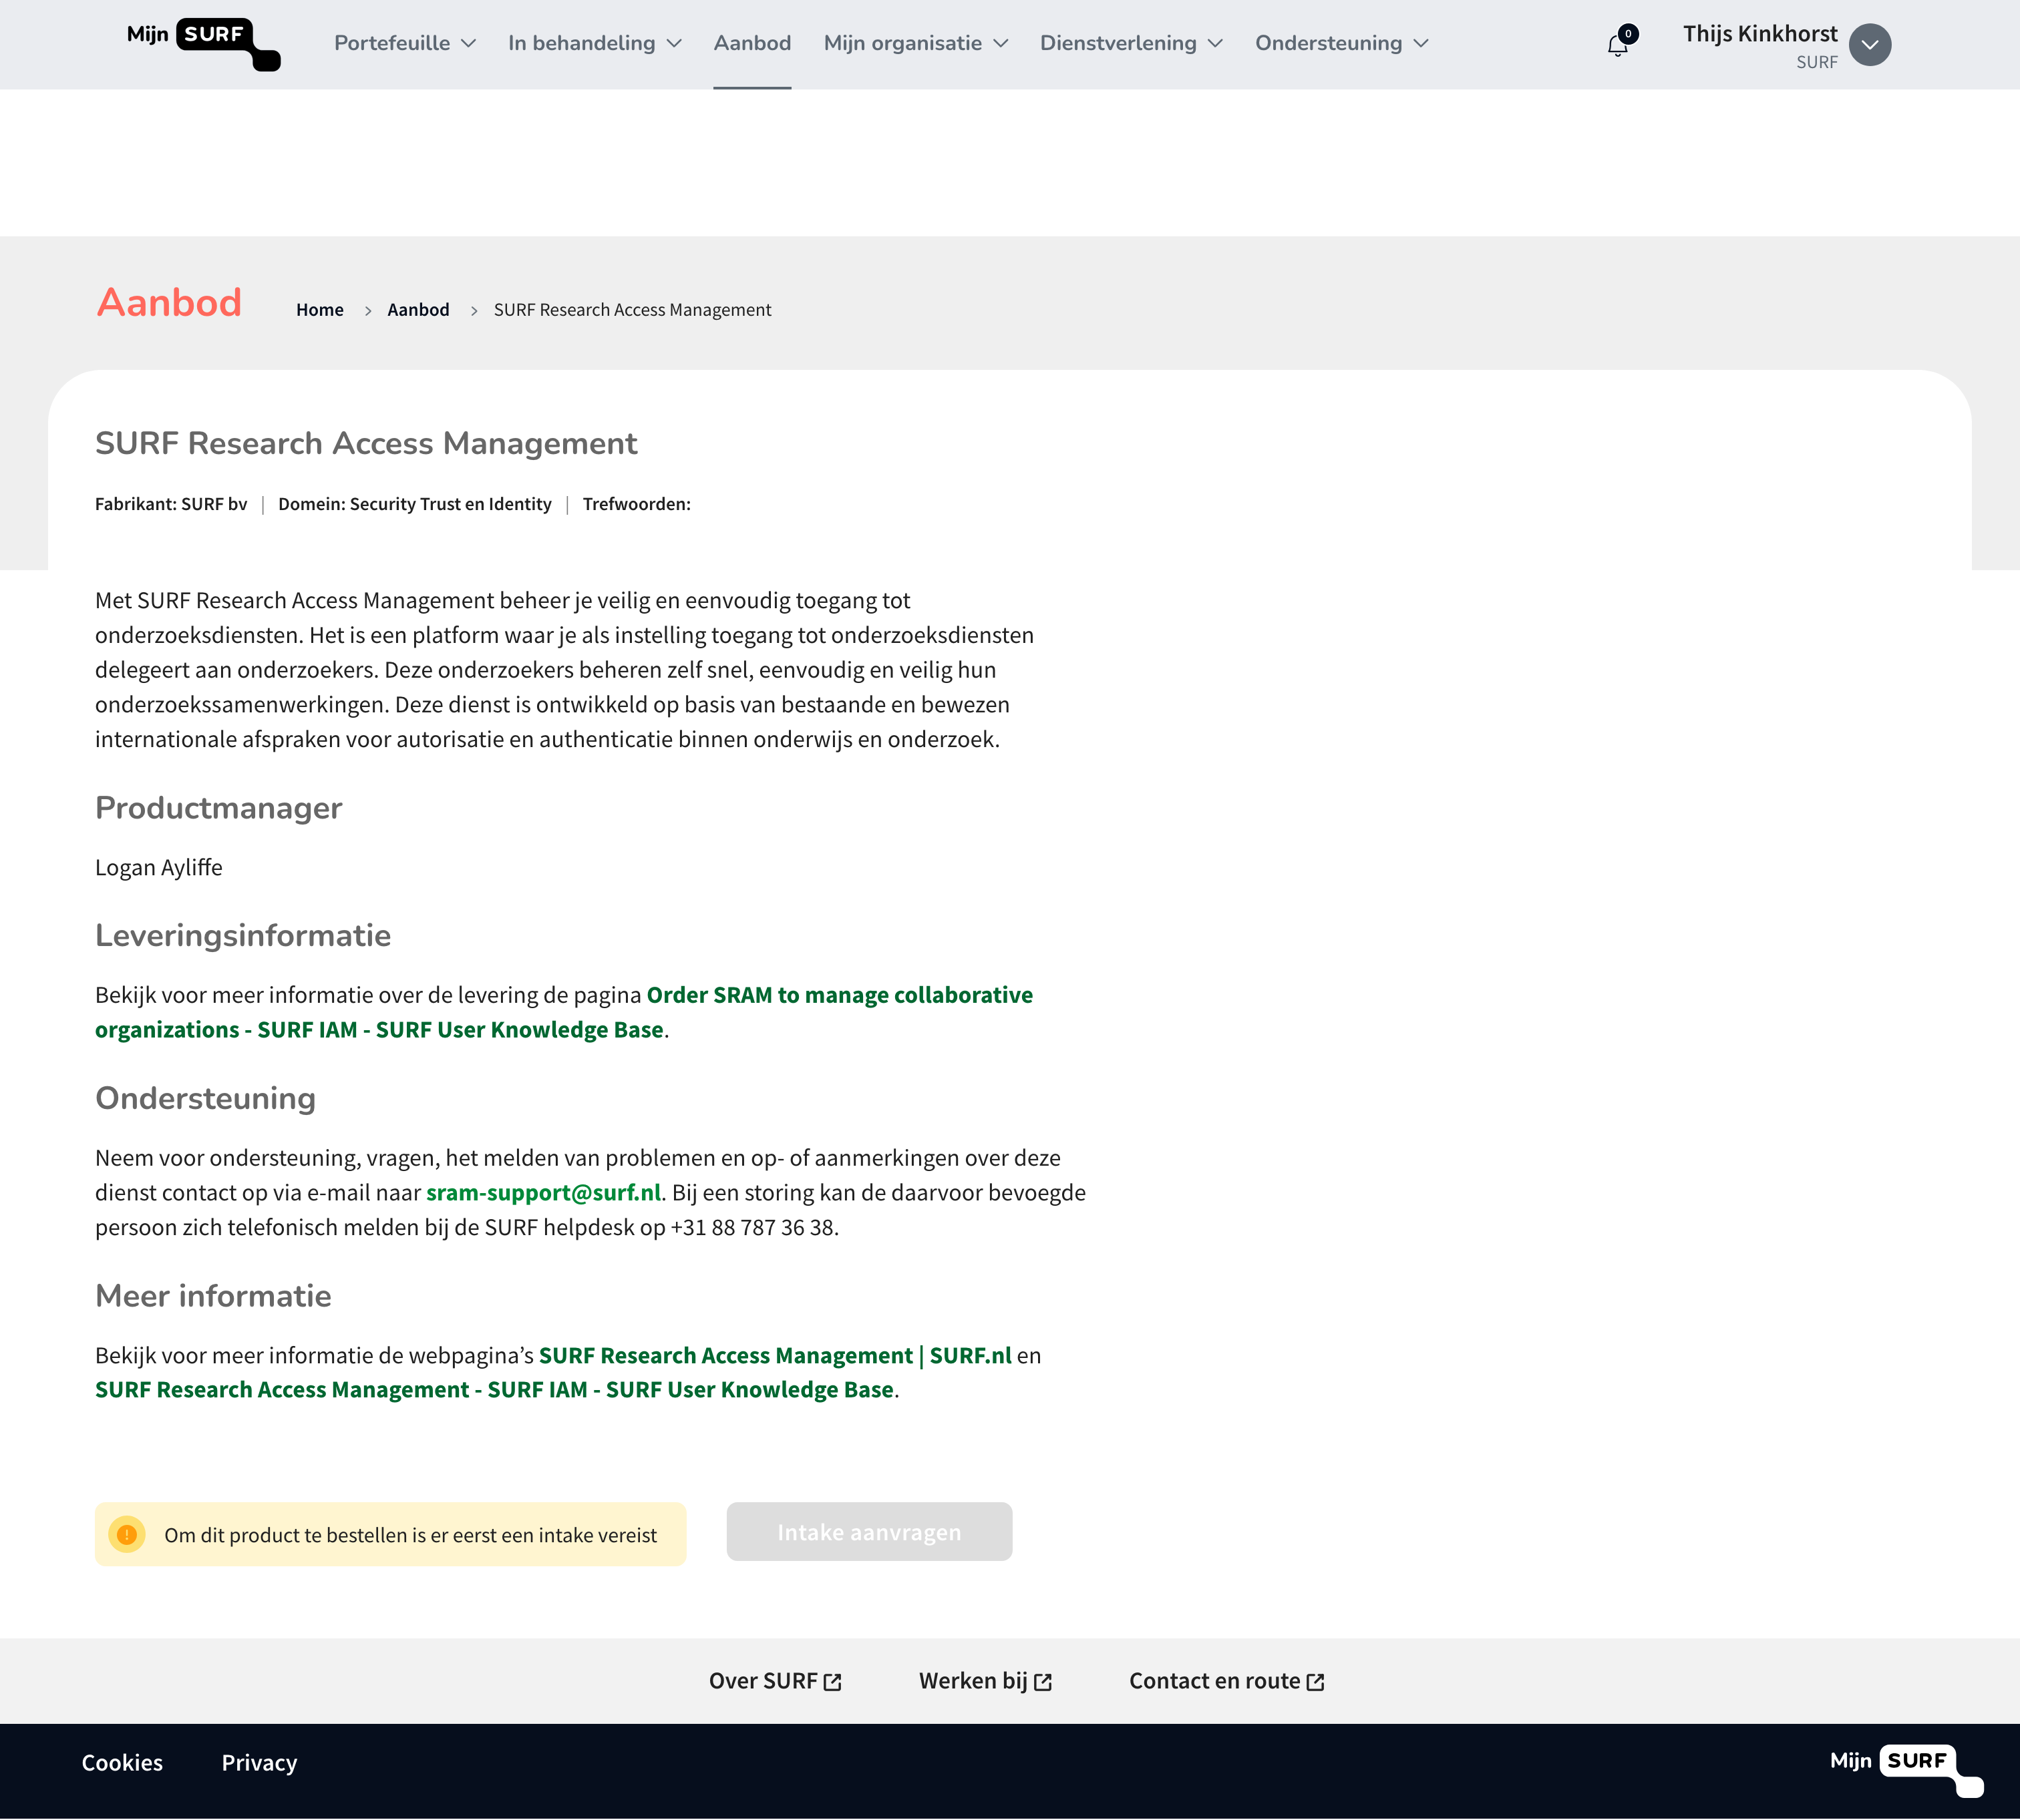2020x1820 pixels.
Task: Open the Privacy footer link
Action: (259, 1763)
